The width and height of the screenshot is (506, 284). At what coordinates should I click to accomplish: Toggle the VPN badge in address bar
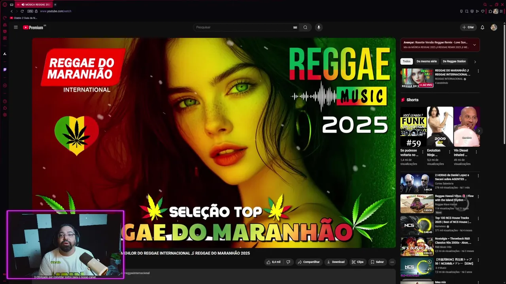[x=30, y=11]
